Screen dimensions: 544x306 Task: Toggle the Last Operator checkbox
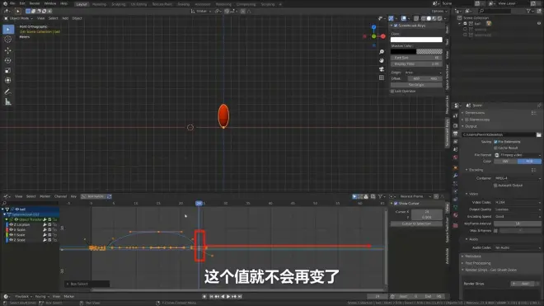point(392,91)
